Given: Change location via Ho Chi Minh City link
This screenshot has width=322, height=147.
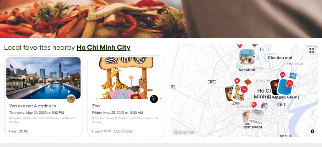Looking at the screenshot, I should [103, 47].
